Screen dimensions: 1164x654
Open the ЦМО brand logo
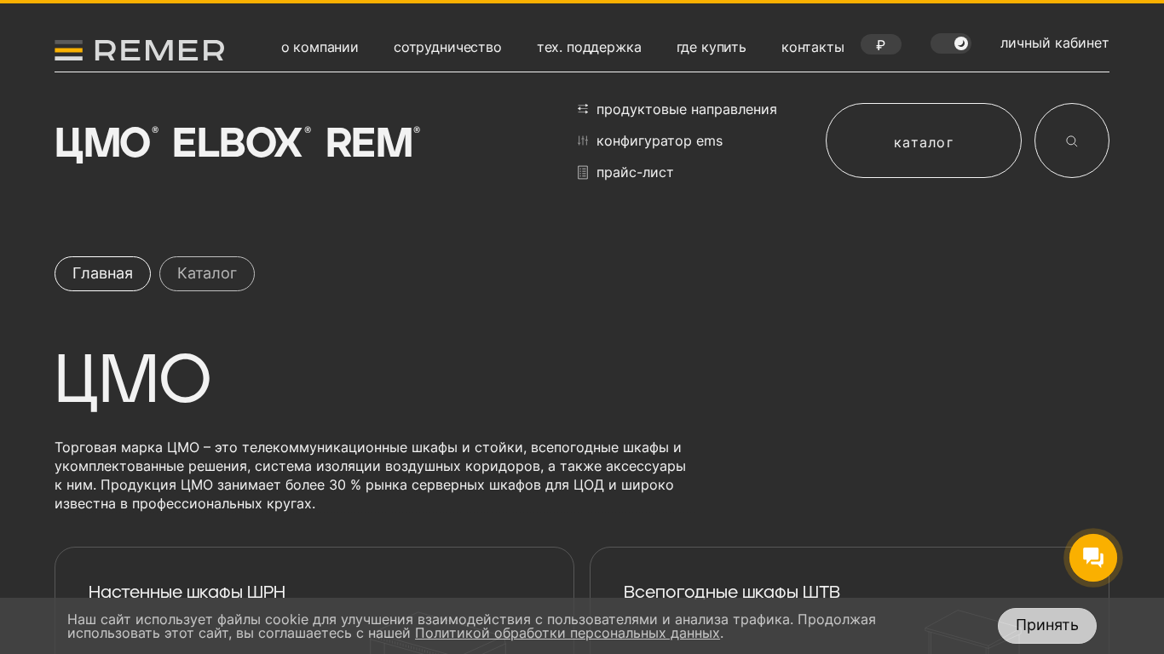click(107, 143)
